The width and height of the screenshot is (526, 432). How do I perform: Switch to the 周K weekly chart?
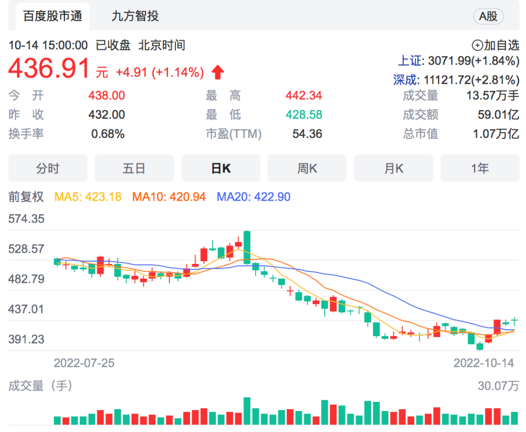(x=307, y=168)
